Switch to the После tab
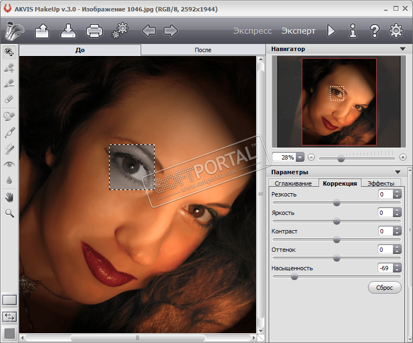This screenshot has width=413, height=343. (x=202, y=50)
